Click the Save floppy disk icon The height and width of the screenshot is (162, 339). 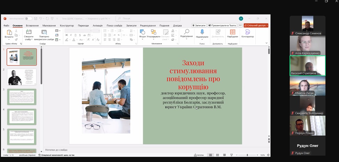pyautogui.click(x=36, y=19)
